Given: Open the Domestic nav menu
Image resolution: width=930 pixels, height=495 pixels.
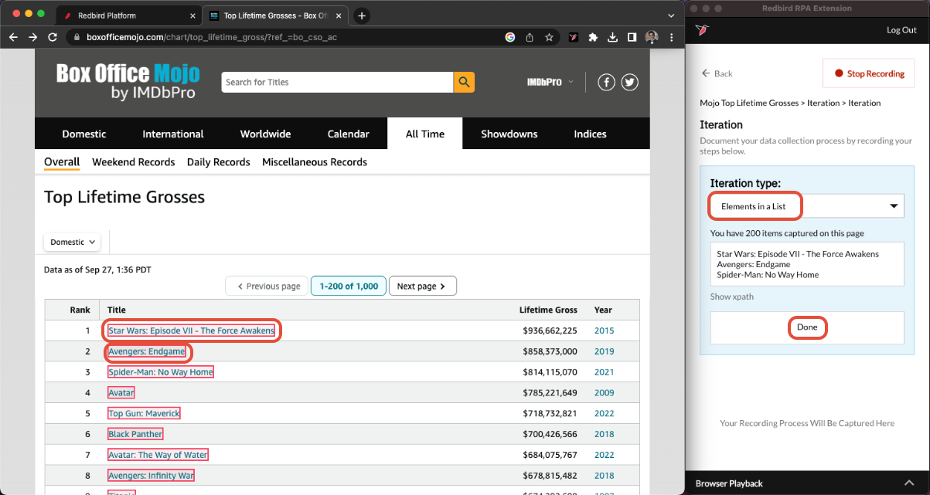Looking at the screenshot, I should tap(84, 134).
